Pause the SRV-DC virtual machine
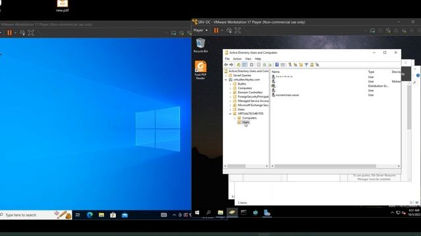421x236 pixels. pos(216,31)
